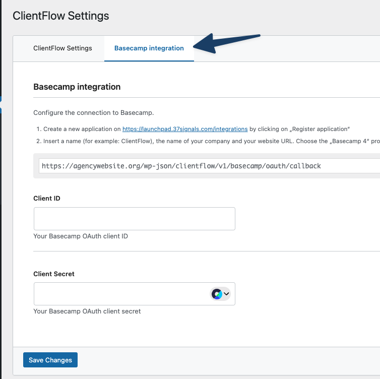Viewport: 380px width, 379px height.
Task: Click the Client ID field label
Action: [x=47, y=198]
